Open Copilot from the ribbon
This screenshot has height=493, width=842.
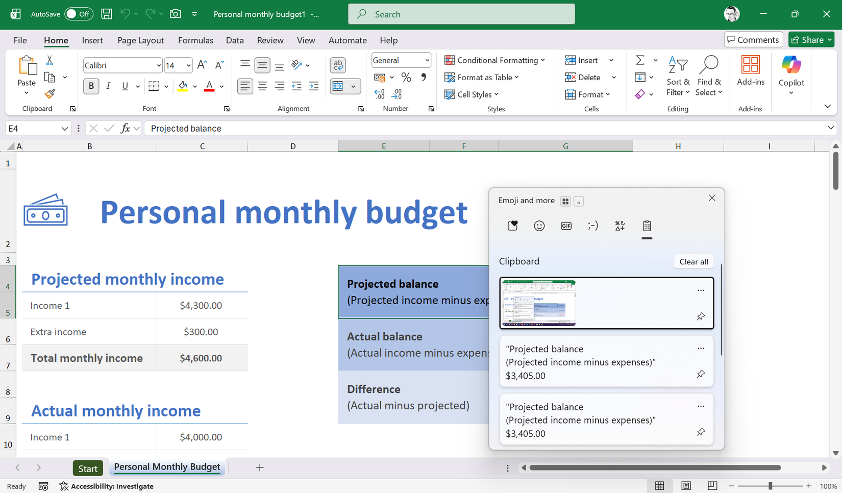point(791,75)
